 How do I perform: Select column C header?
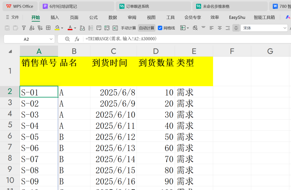click(113, 51)
